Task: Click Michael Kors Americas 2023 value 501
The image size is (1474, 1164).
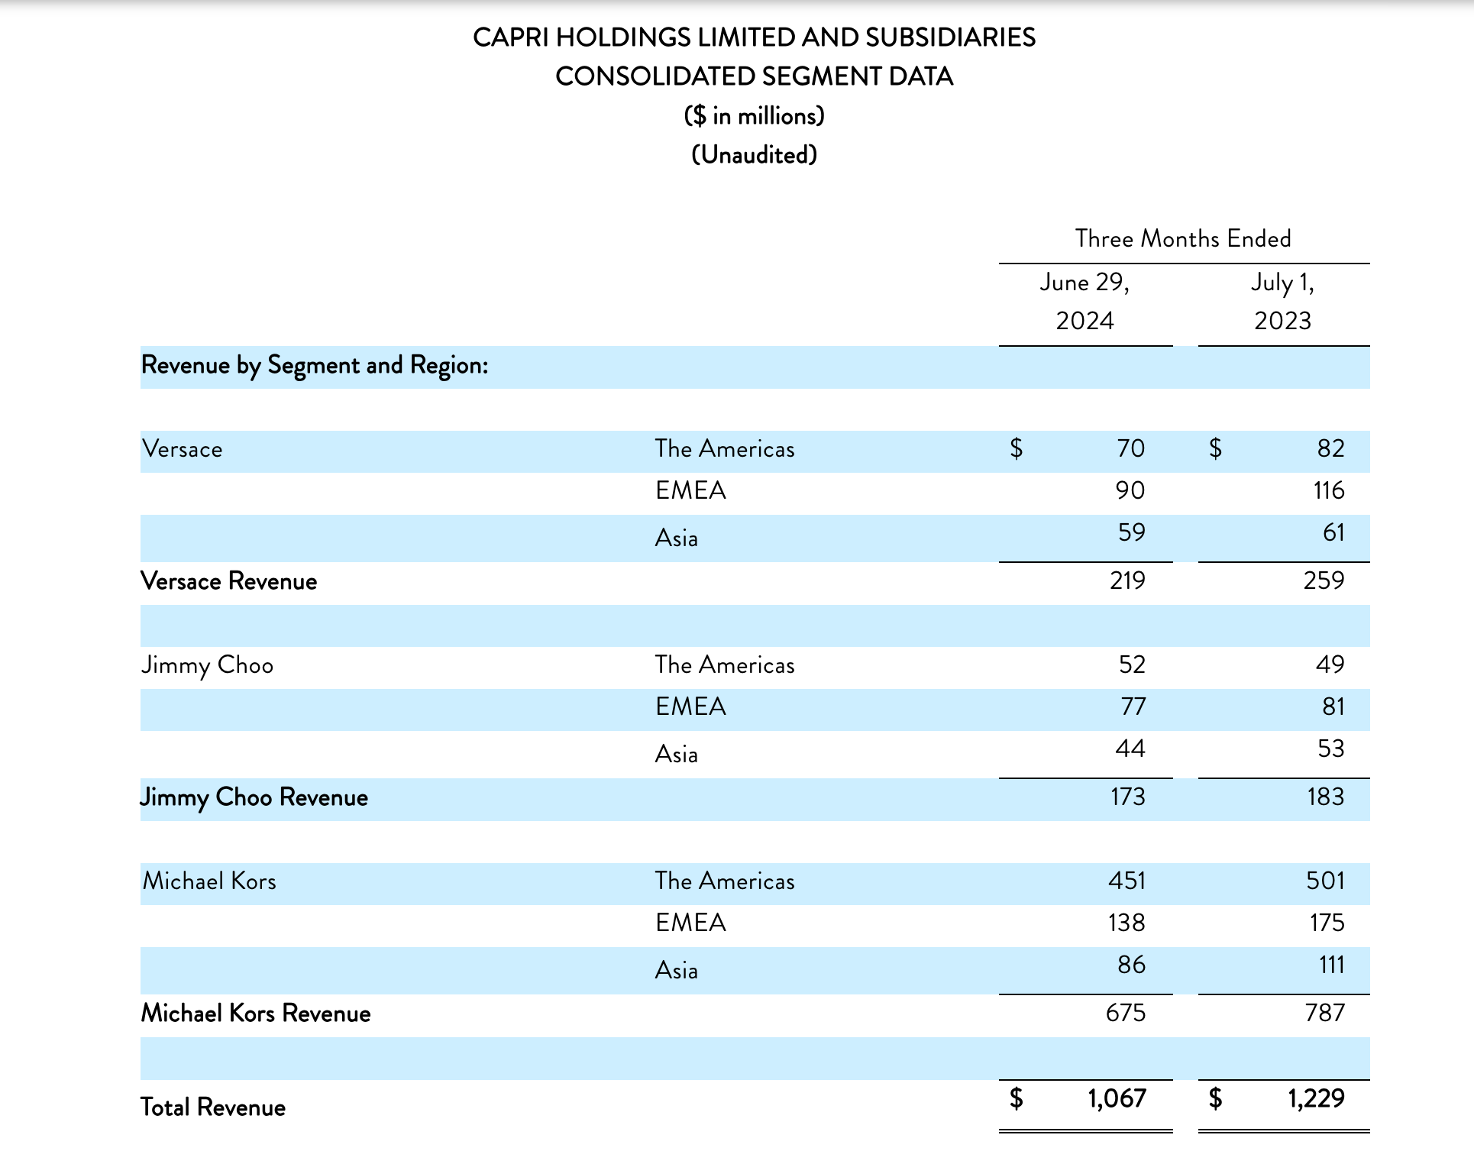Action: point(1325,881)
